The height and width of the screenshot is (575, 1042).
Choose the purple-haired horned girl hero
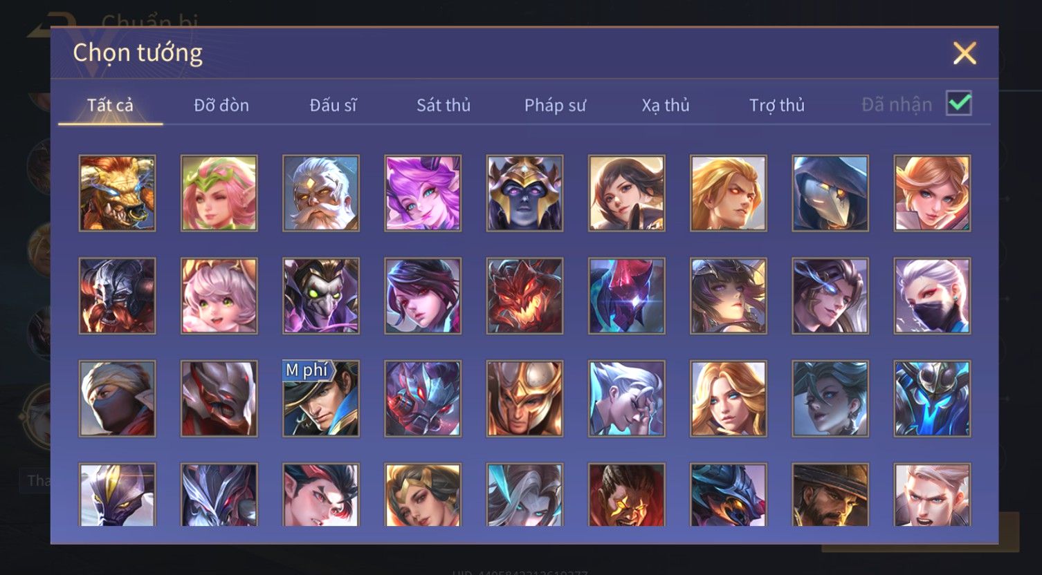coord(423,193)
